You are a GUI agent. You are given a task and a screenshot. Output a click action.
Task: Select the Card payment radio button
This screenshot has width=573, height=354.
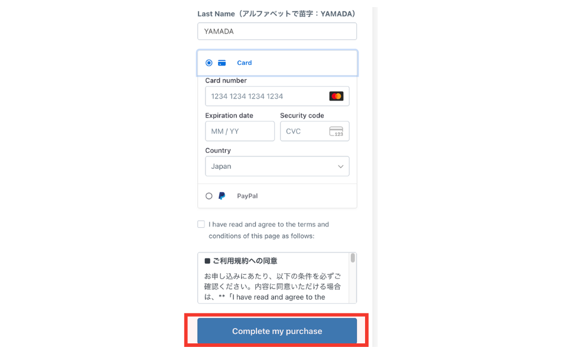point(209,63)
